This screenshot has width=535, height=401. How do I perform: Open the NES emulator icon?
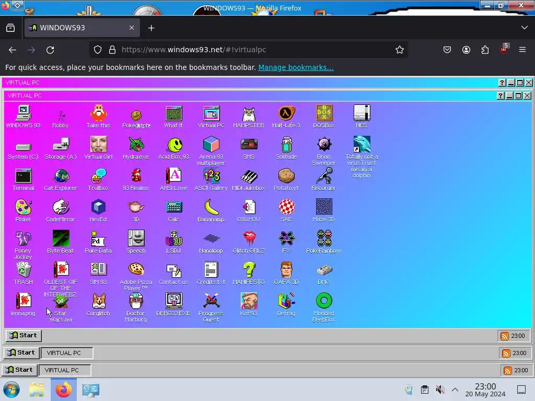pos(362,117)
